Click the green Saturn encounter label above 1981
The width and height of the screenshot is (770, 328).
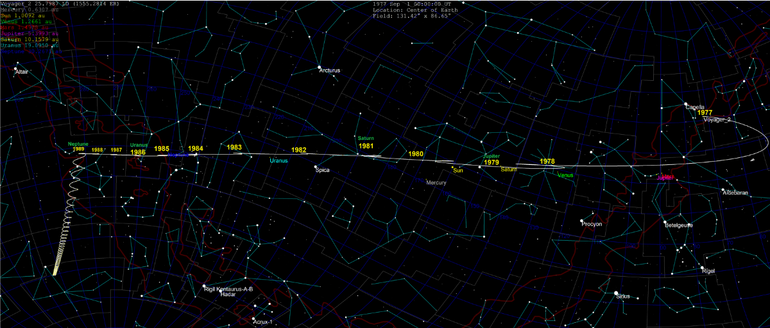[x=366, y=138]
